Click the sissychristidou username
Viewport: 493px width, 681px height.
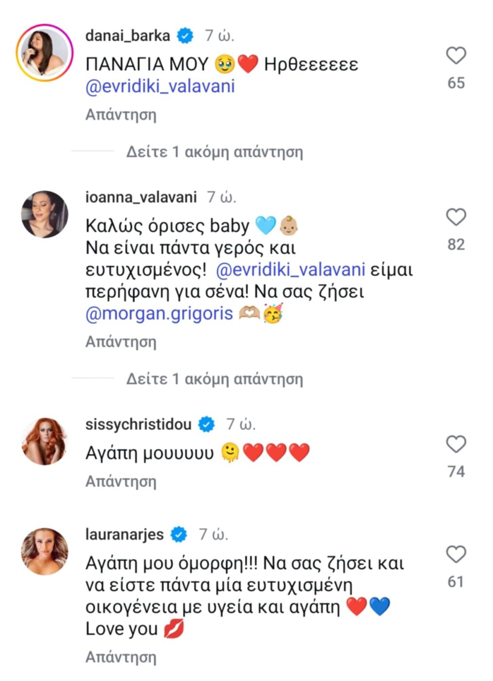point(138,424)
